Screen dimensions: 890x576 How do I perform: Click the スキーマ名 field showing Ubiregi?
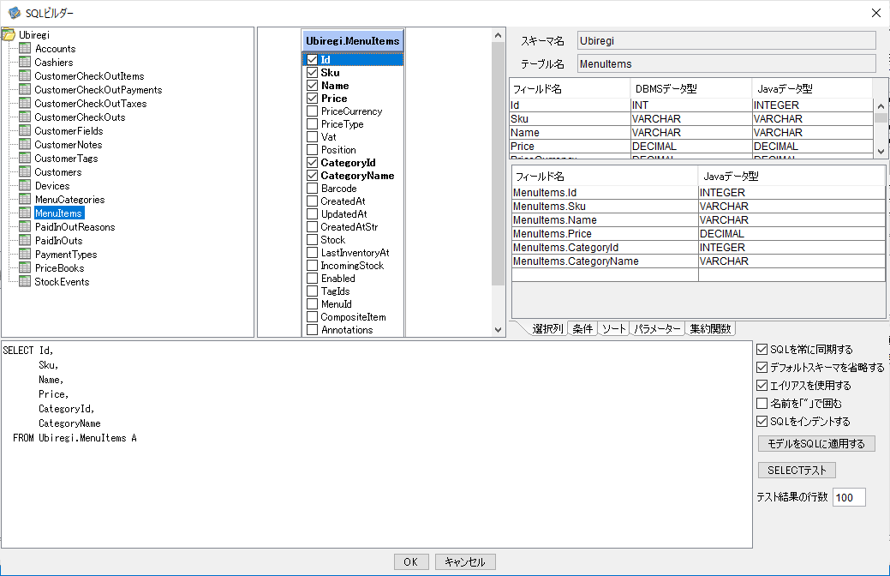tap(726, 41)
